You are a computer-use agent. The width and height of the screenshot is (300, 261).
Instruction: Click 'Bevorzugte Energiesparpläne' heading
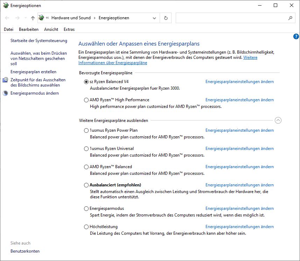coord(106,73)
